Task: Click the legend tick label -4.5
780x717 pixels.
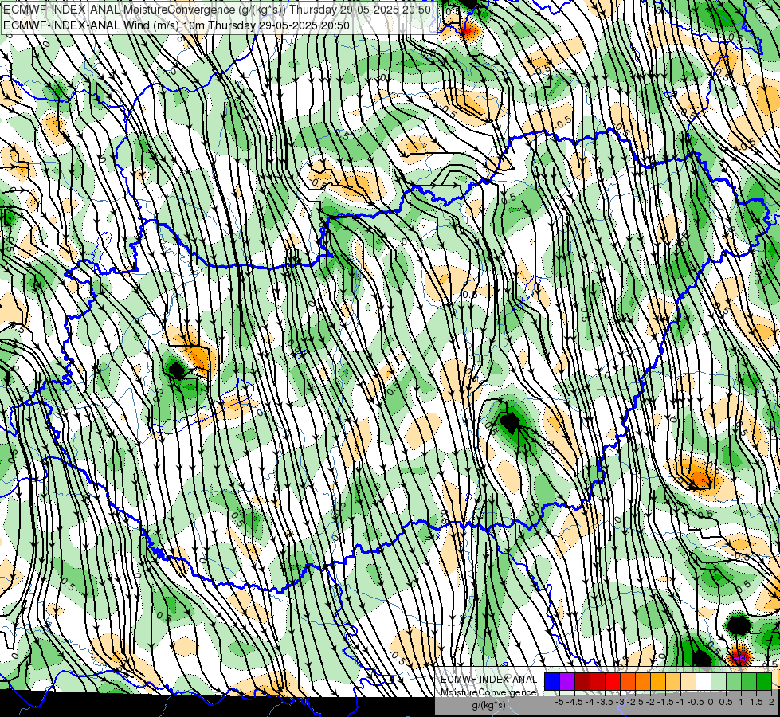Action: 574,702
